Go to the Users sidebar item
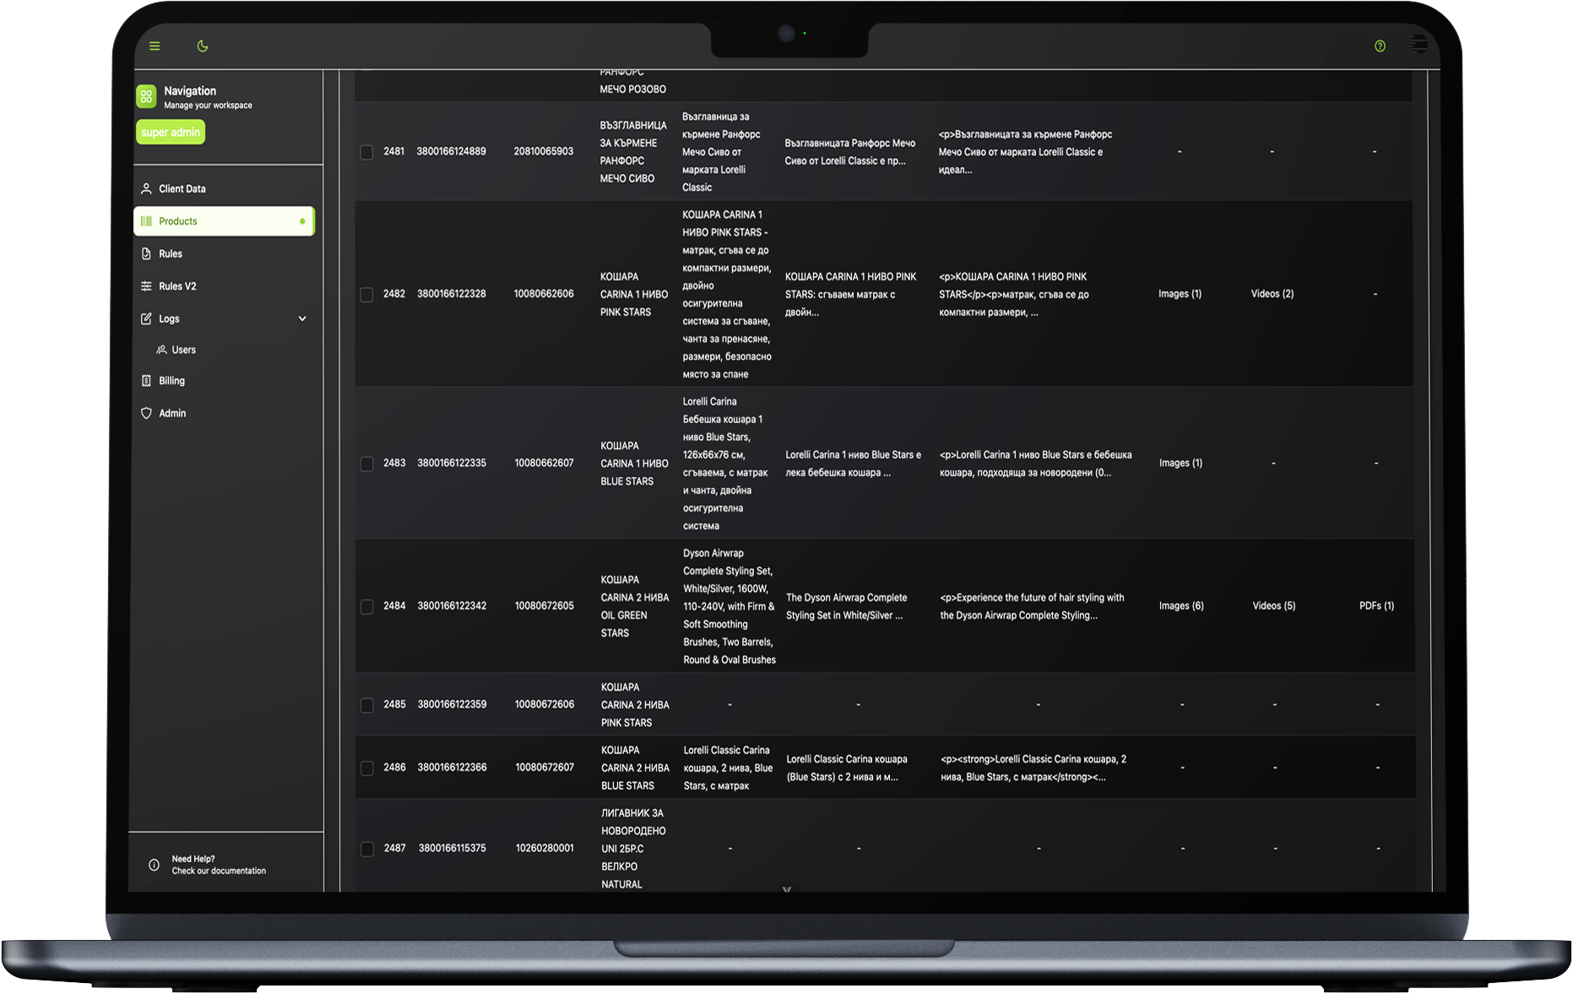 tap(183, 350)
